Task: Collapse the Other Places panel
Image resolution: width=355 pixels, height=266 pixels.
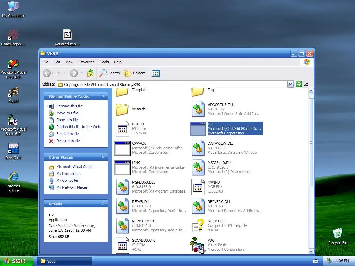Action: [103, 157]
